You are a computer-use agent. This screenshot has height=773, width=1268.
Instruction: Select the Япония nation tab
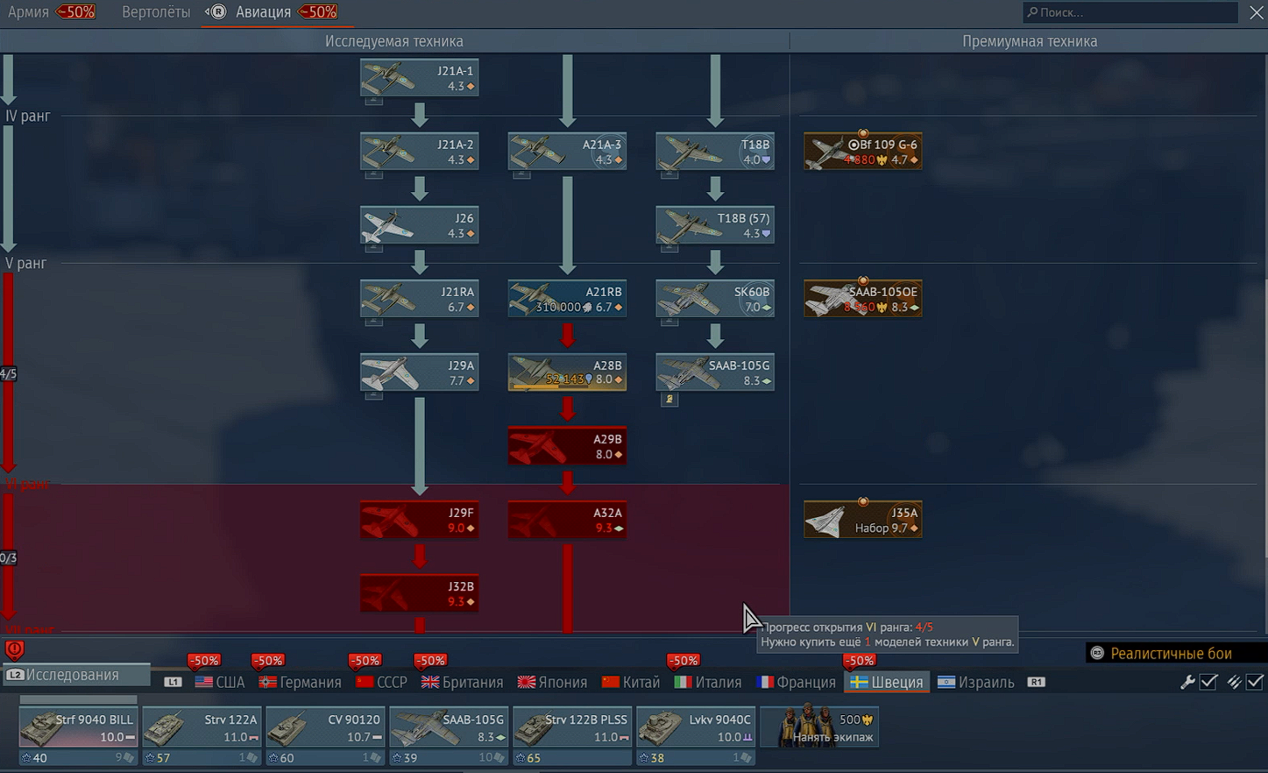click(552, 682)
